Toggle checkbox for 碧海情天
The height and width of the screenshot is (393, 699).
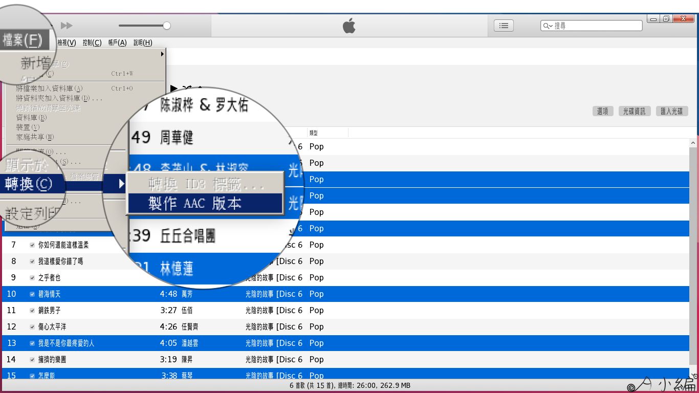point(32,294)
